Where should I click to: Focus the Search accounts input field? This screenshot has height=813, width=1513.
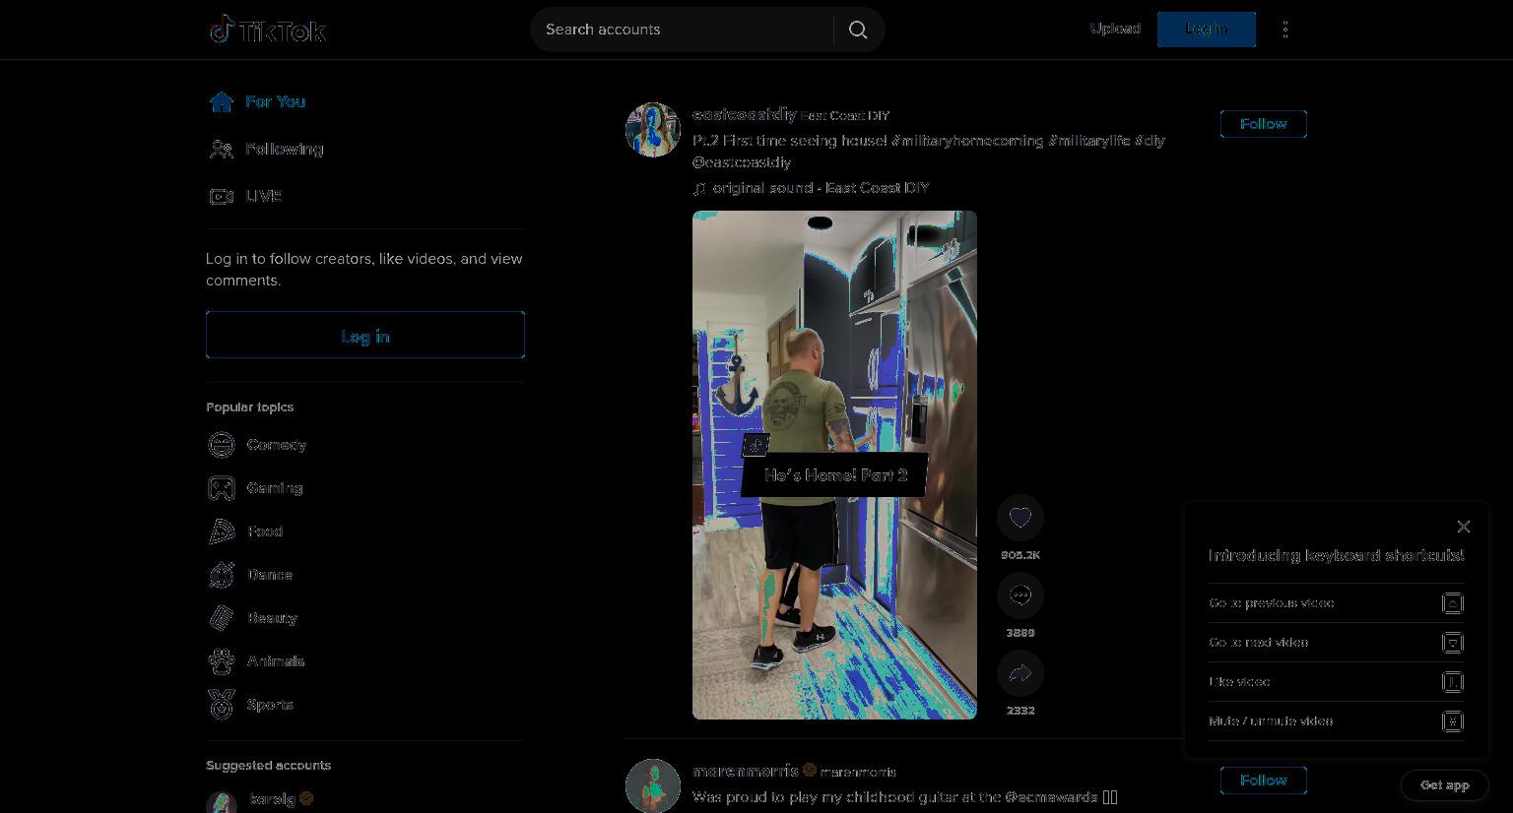[685, 30]
